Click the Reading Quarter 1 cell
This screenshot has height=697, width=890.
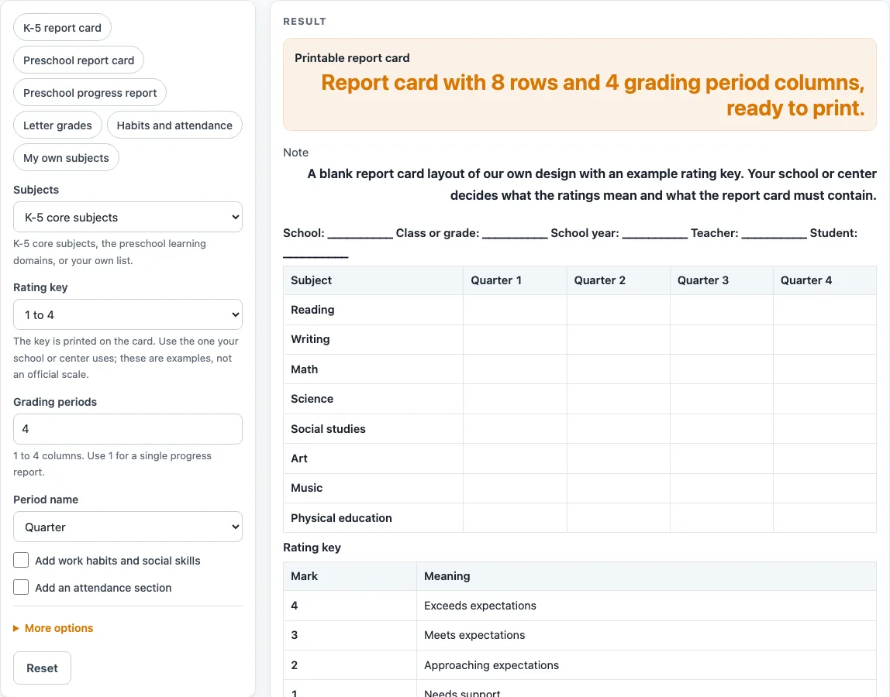click(x=515, y=310)
